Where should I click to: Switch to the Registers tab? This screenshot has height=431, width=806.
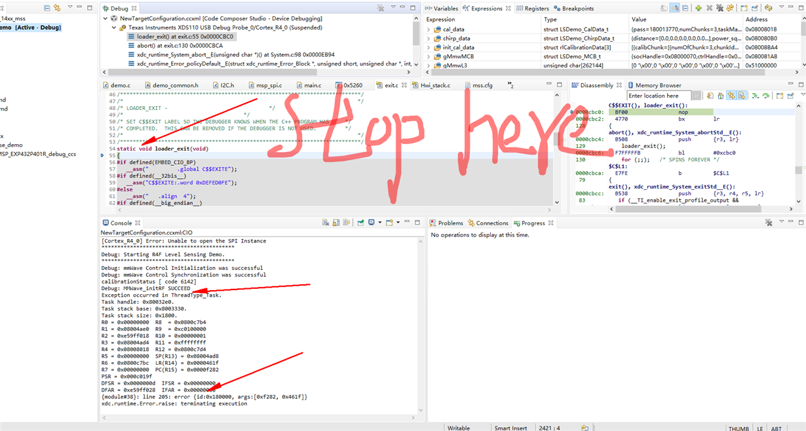click(x=532, y=9)
